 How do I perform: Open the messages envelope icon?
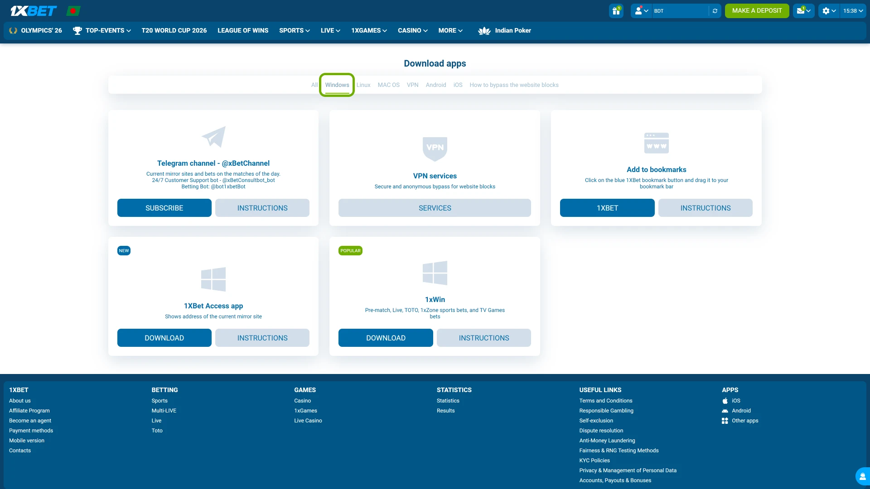(802, 10)
